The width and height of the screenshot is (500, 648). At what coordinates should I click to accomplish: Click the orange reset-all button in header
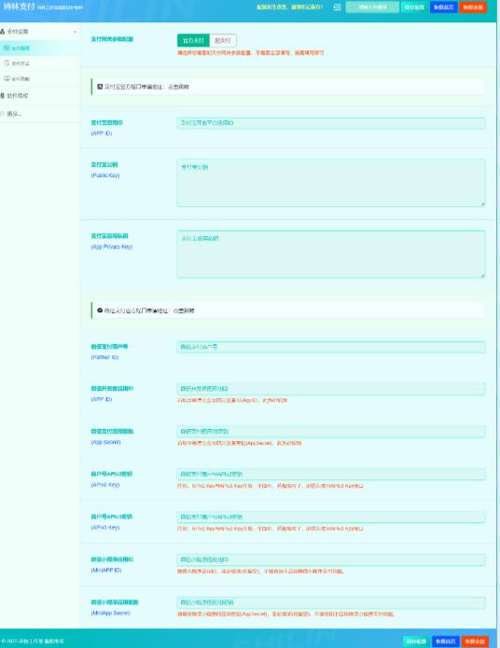[473, 7]
